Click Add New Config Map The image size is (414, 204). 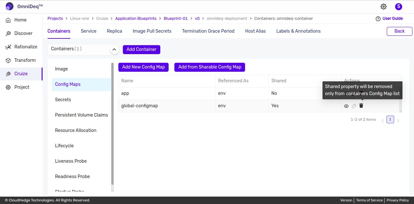tap(143, 67)
